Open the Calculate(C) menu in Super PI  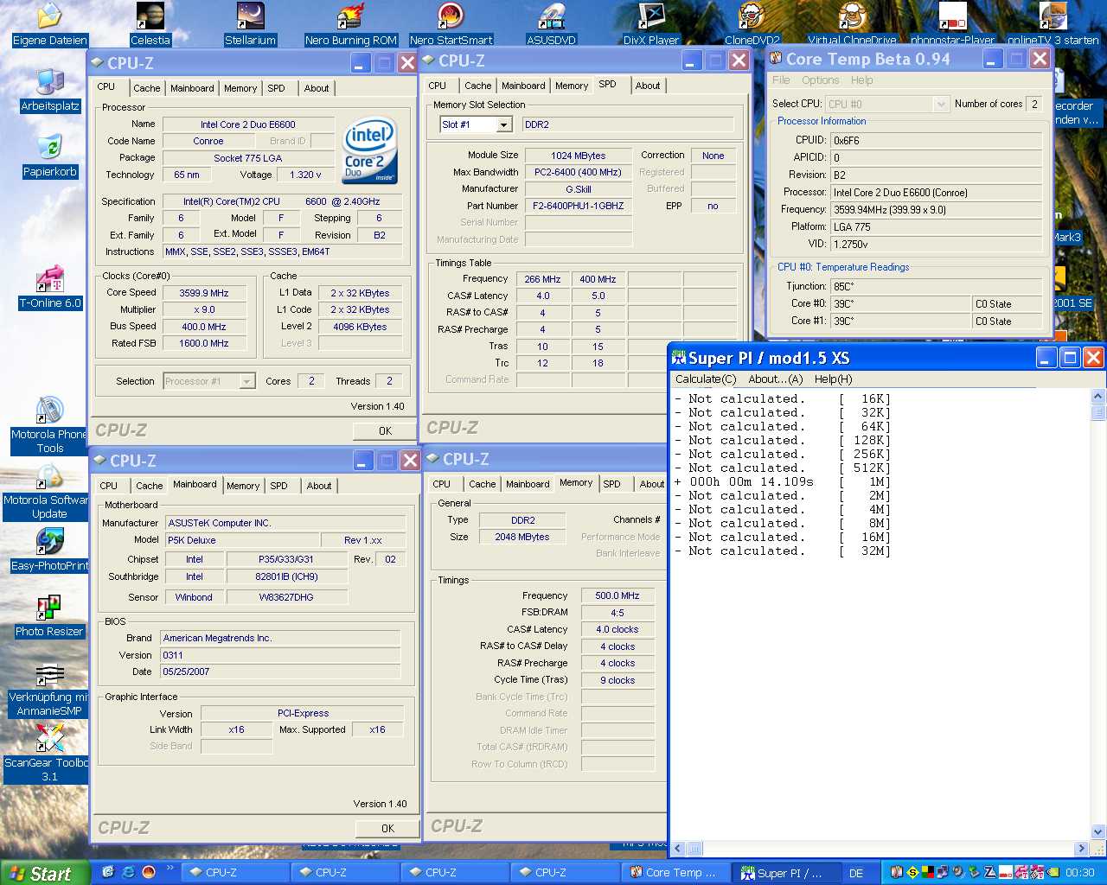[x=706, y=379]
